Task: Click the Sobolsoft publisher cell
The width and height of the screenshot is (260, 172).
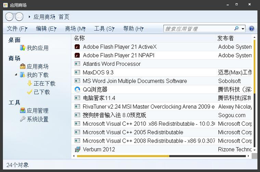Action: click(x=229, y=81)
